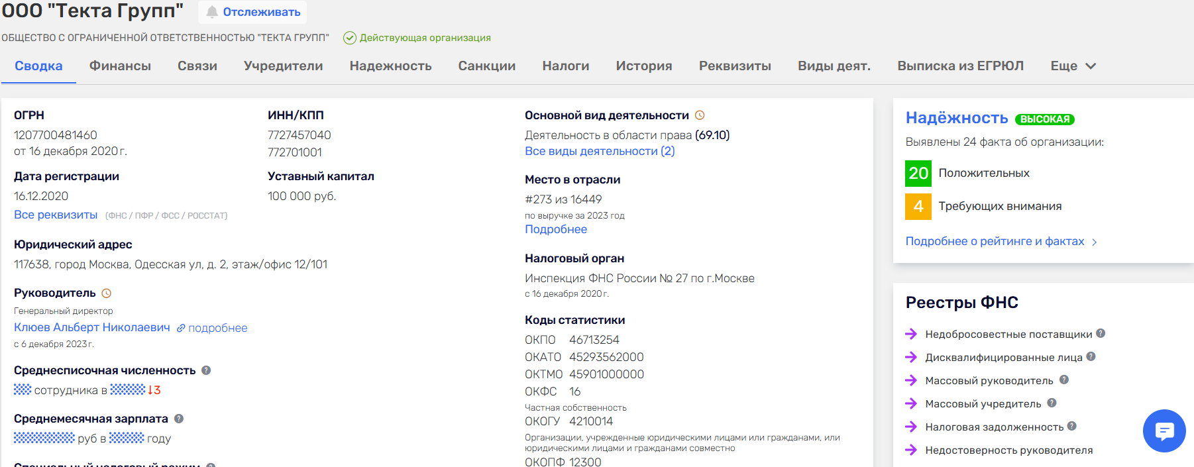
Task: Open the Виды деят. tab
Action: 834,66
